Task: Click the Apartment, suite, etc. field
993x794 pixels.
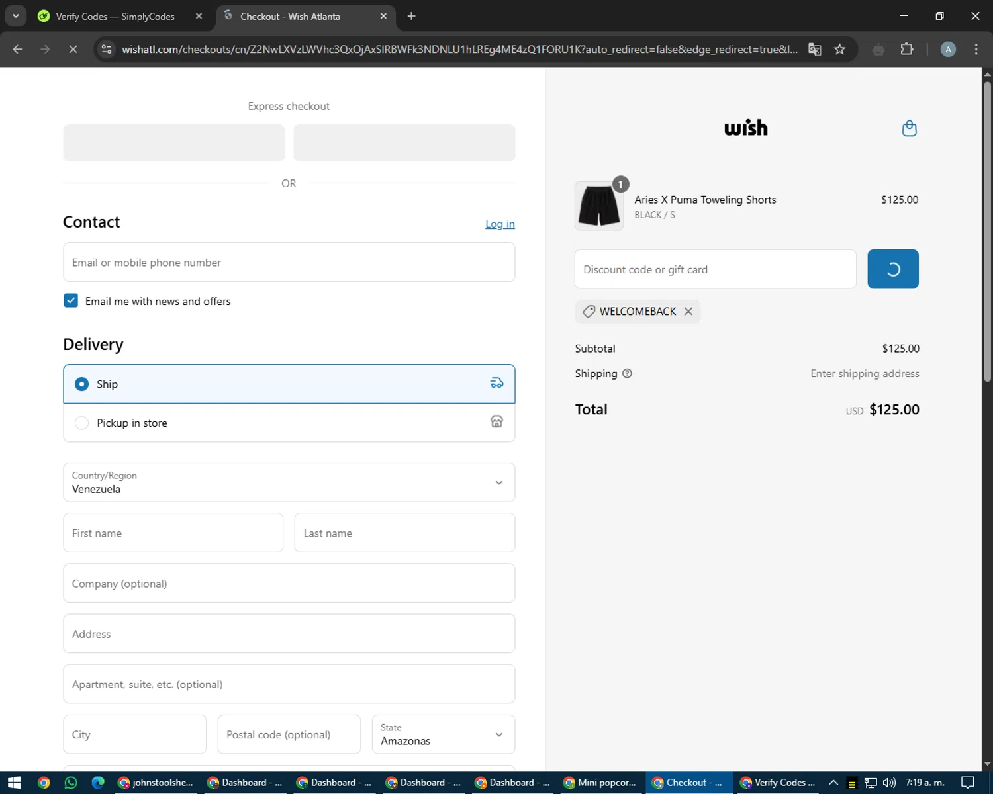Action: (289, 684)
